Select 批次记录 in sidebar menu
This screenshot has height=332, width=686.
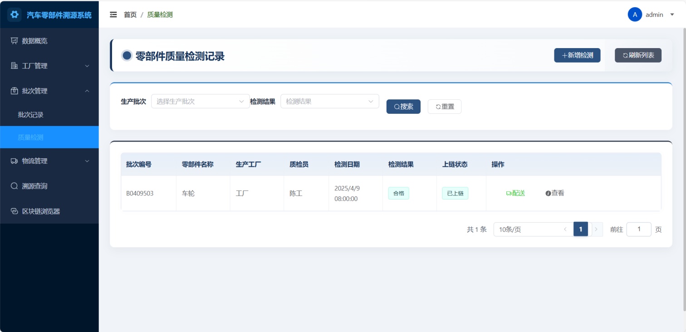[x=31, y=115]
